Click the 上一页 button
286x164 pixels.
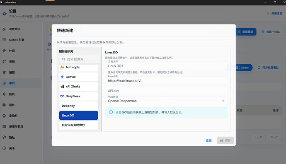pyautogui.click(x=258, y=137)
